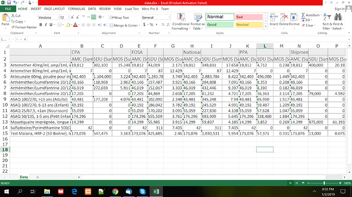
Task: Open File Explorer on taskbar
Action: pos(47,191)
